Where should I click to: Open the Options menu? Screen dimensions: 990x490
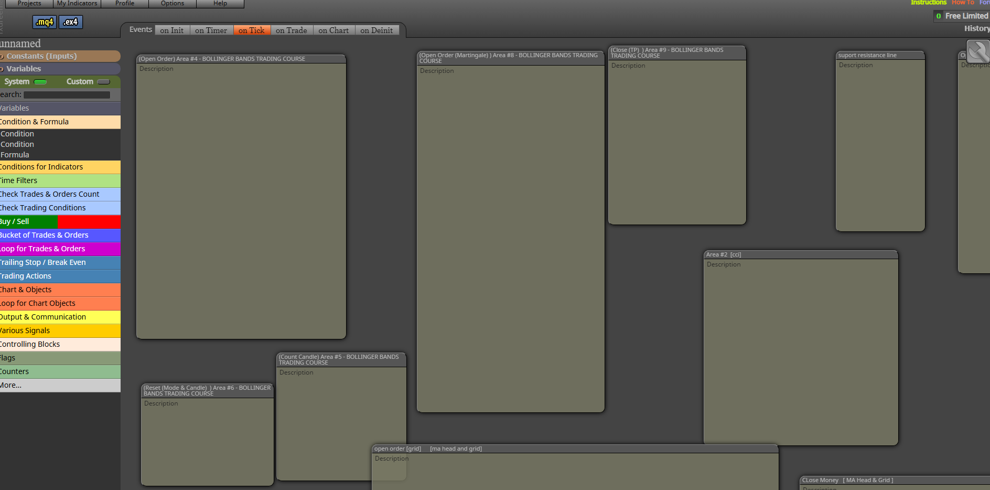(x=173, y=4)
